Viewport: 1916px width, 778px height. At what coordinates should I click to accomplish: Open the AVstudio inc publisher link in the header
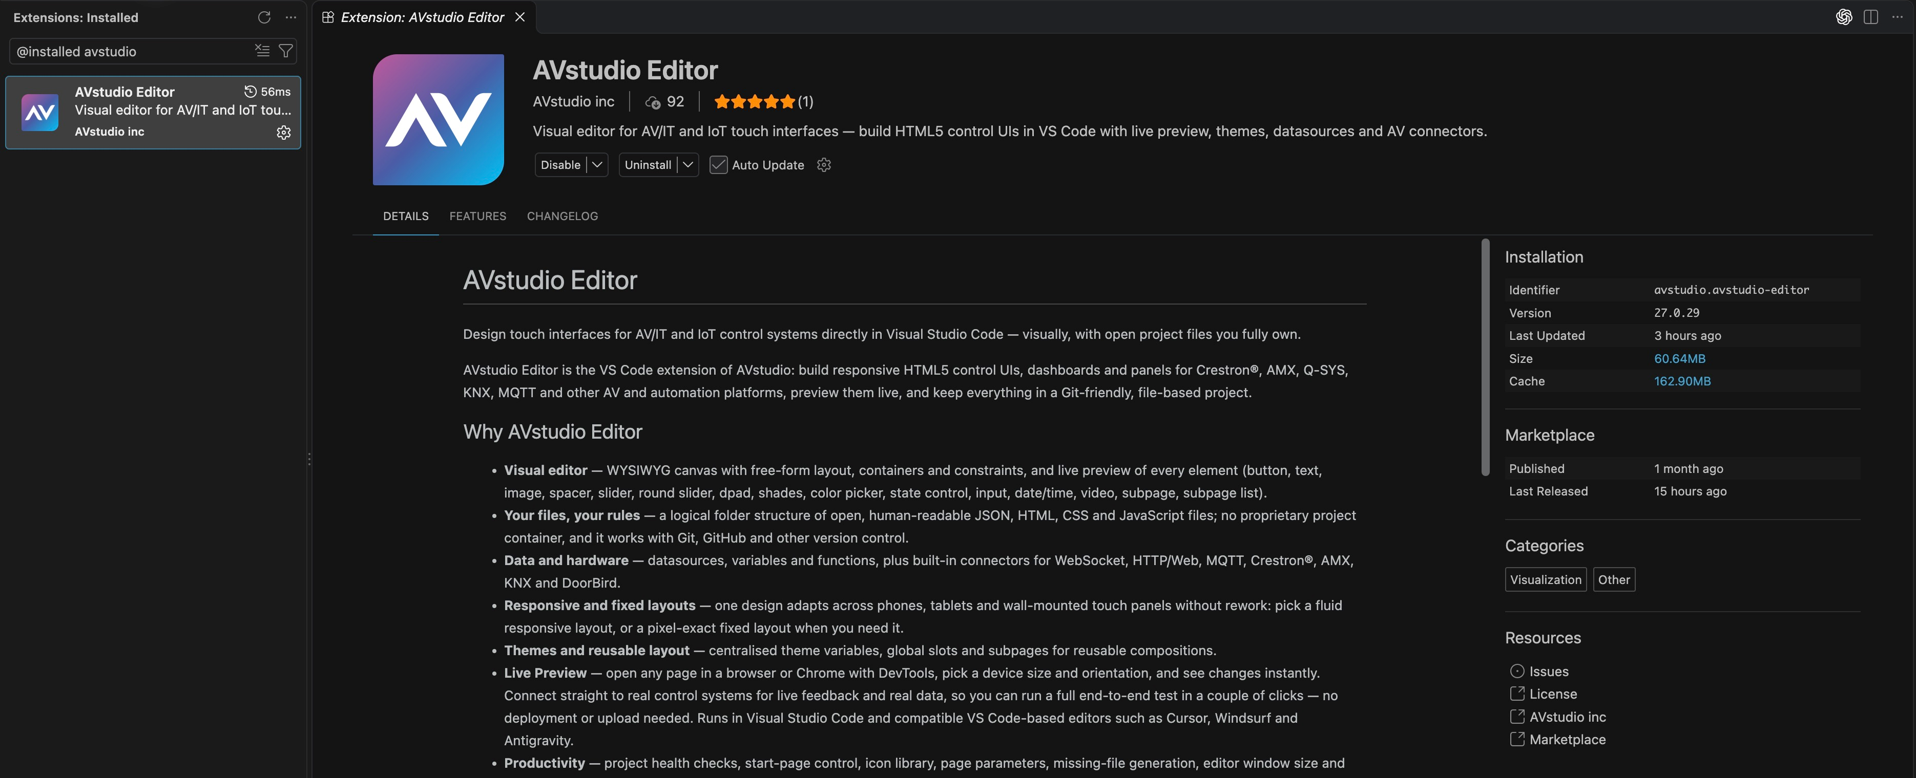(x=573, y=102)
